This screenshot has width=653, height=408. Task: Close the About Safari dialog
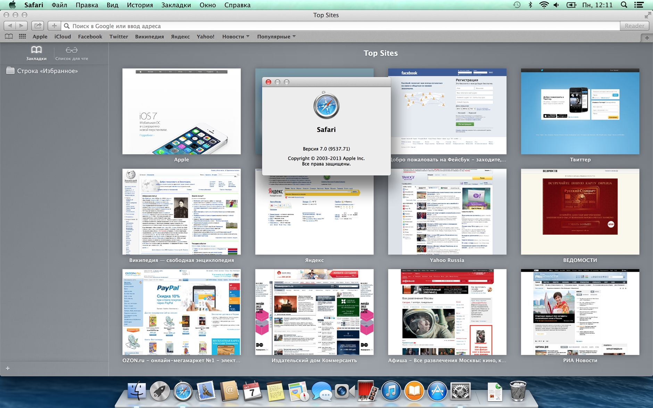point(268,82)
